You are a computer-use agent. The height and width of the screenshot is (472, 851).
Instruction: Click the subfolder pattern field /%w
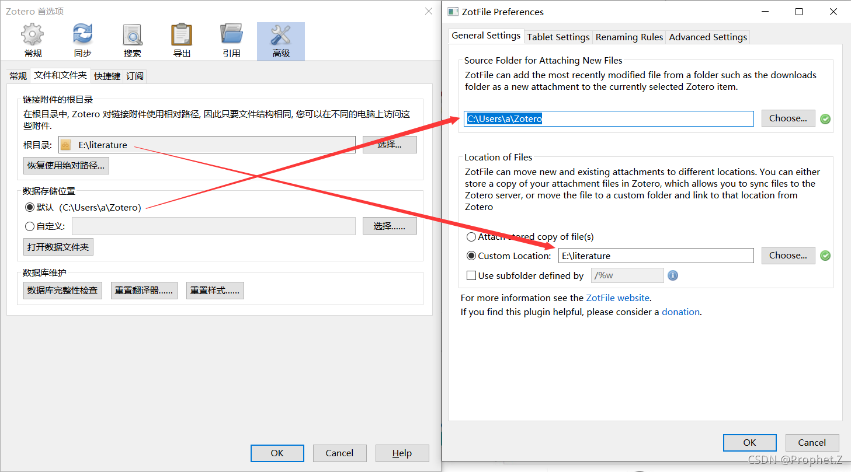pyautogui.click(x=627, y=275)
